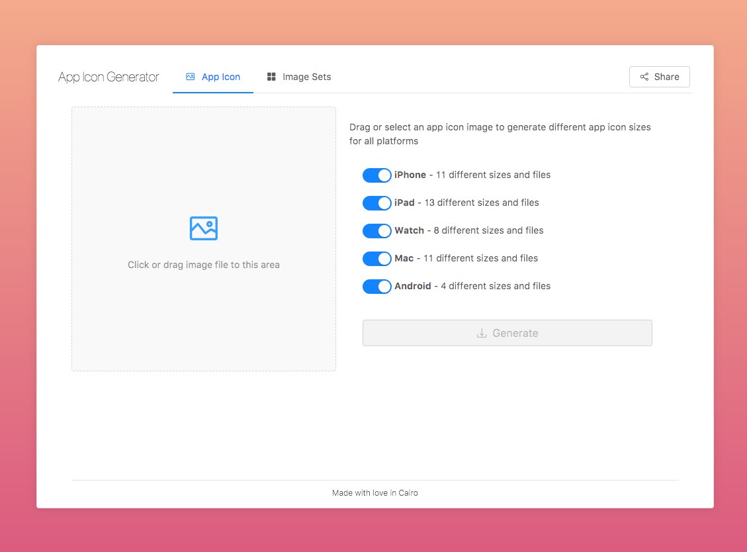Click 'Android - 4 different sizes and files' label
747x552 pixels.
click(472, 286)
